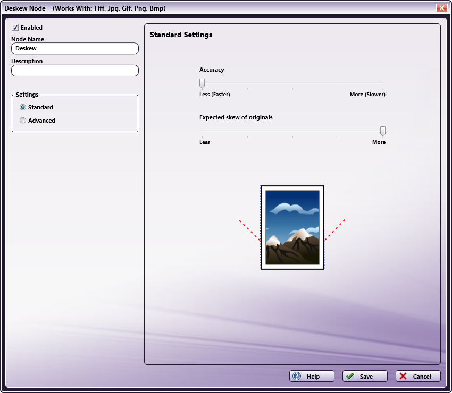Select the Advanced settings radio button
This screenshot has width=452, height=393.
coord(23,121)
